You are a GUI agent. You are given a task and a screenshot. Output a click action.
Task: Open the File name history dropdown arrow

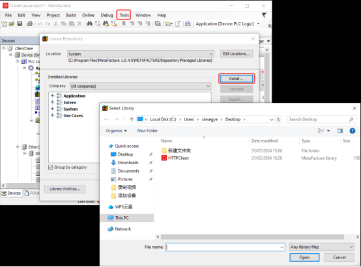click(x=282, y=247)
